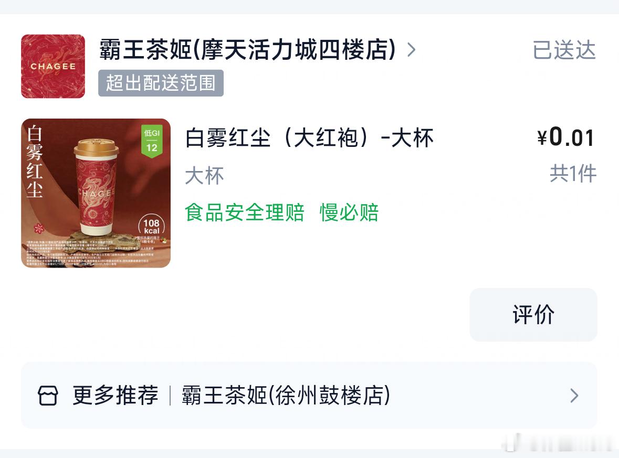Select the vertical 白雾红尘 title on image
Screen dimensions: 619x458
34,161
